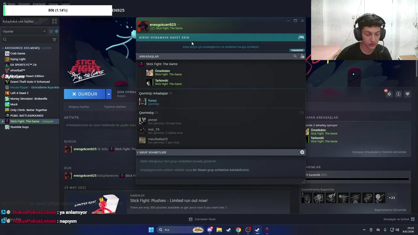Show game info via the info icon
The width and height of the screenshot is (418, 235).
coord(398,94)
